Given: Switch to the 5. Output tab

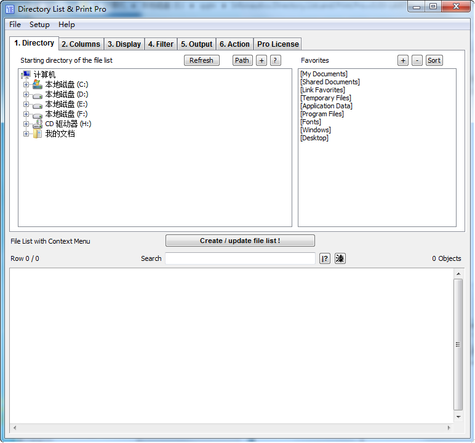Looking at the screenshot, I should click(x=197, y=44).
